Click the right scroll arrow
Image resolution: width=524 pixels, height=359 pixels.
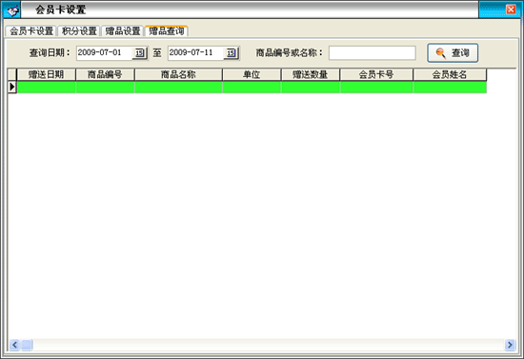(510, 345)
